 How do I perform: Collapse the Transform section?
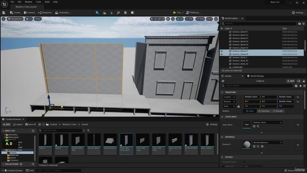pyautogui.click(x=222, y=92)
